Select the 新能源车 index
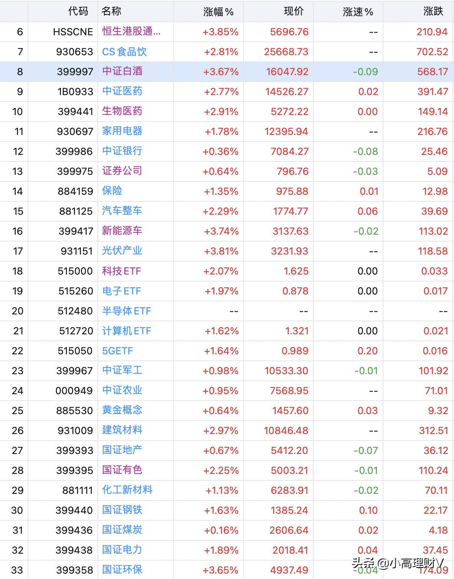The width and height of the screenshot is (454, 579). coord(122,231)
